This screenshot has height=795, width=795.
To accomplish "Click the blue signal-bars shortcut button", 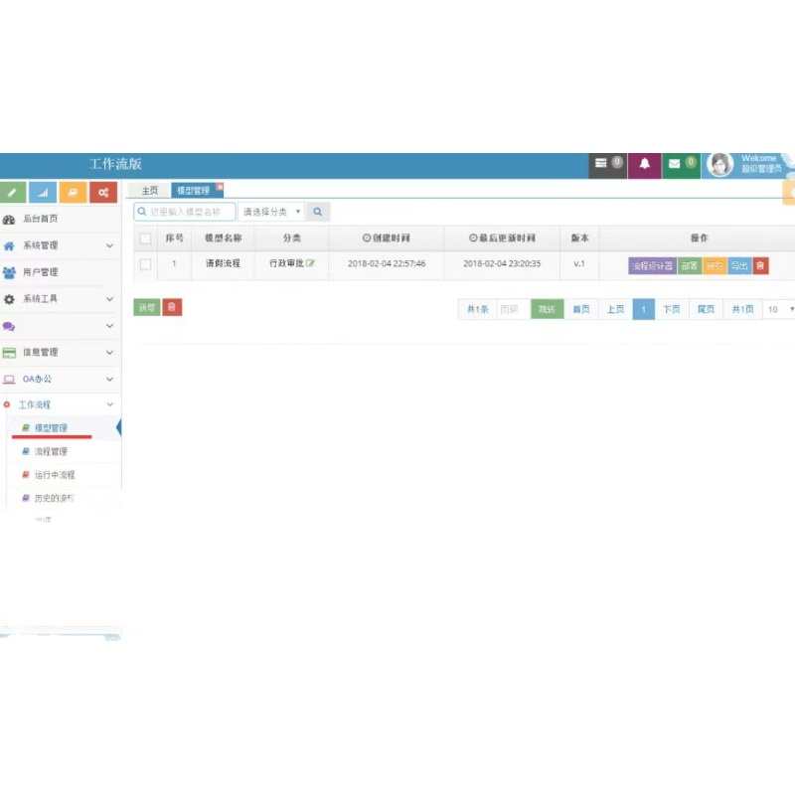I will [43, 192].
